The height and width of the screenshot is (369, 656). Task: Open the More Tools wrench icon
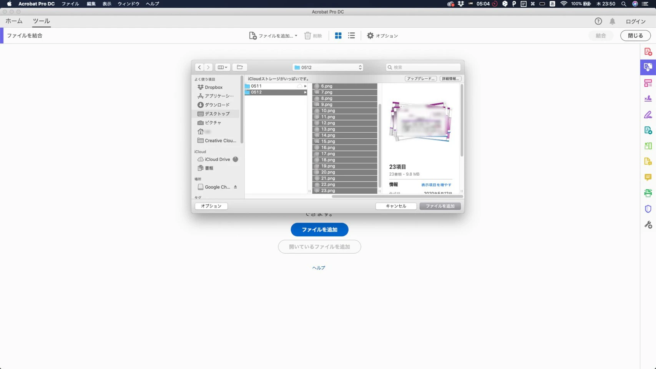pyautogui.click(x=648, y=224)
